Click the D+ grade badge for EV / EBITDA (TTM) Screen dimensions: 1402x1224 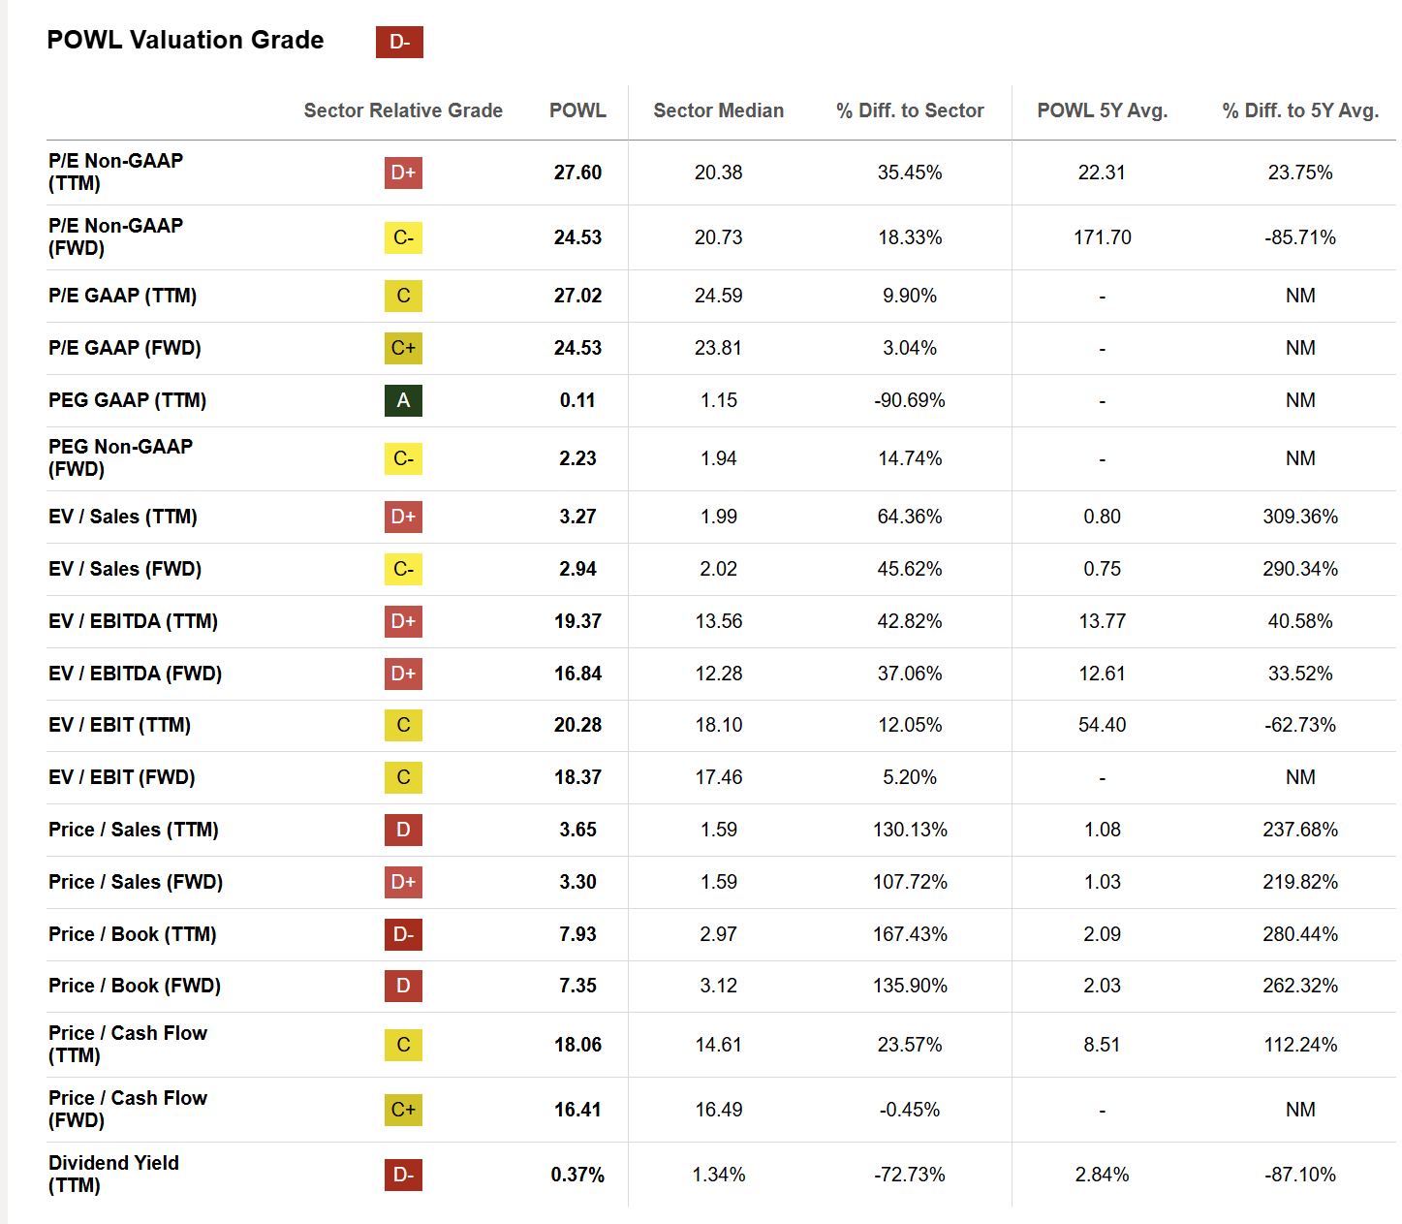(403, 621)
